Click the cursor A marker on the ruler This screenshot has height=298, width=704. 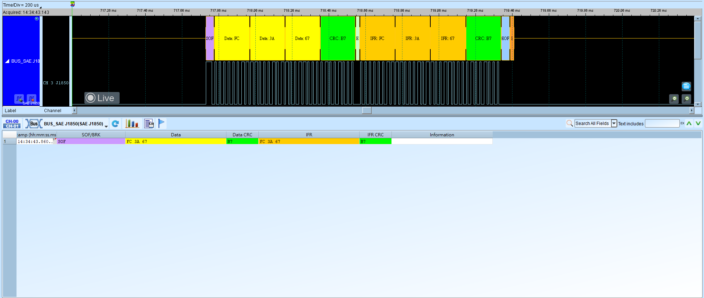(72, 4)
